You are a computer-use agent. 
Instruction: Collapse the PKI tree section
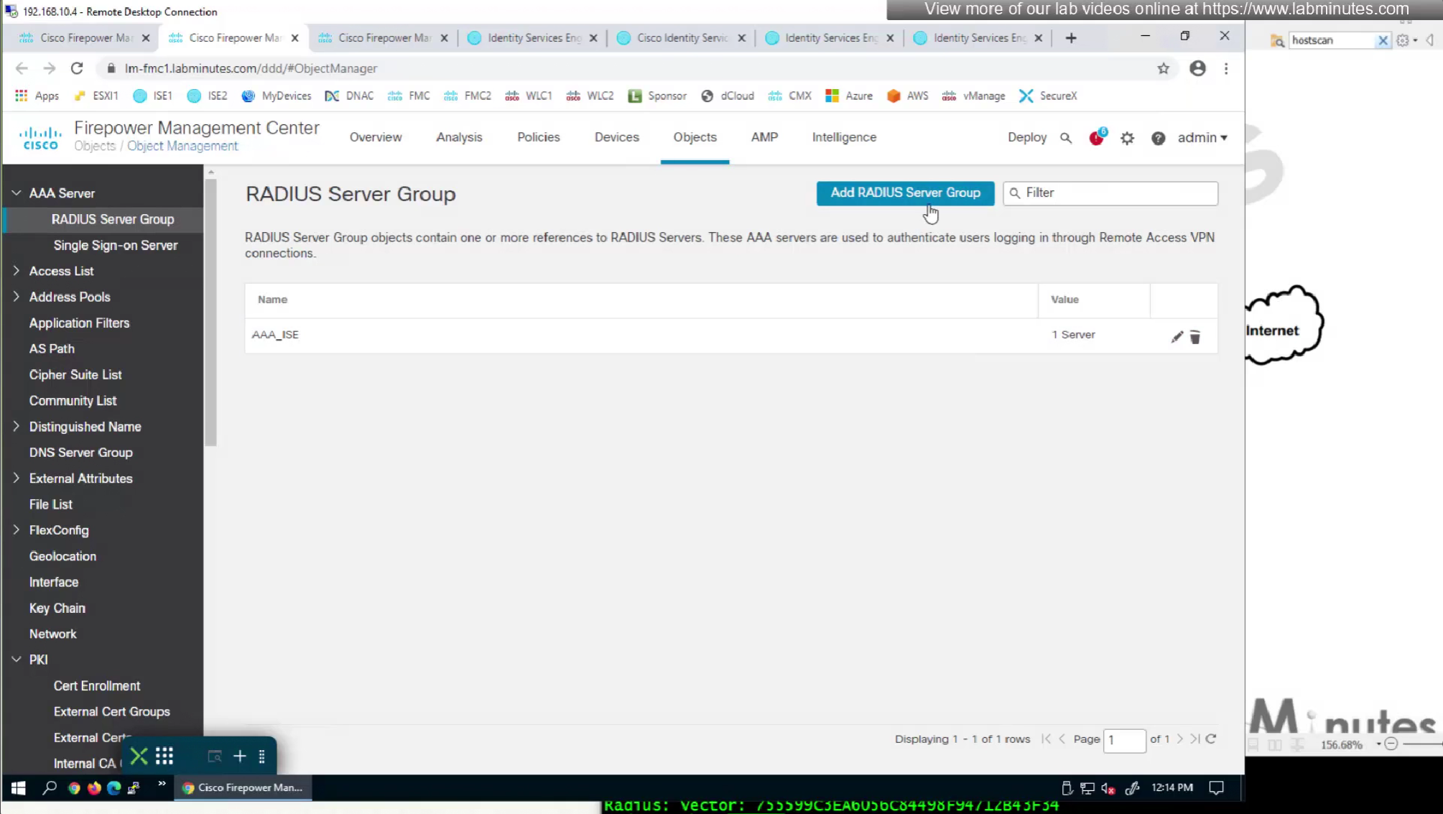[x=17, y=660]
